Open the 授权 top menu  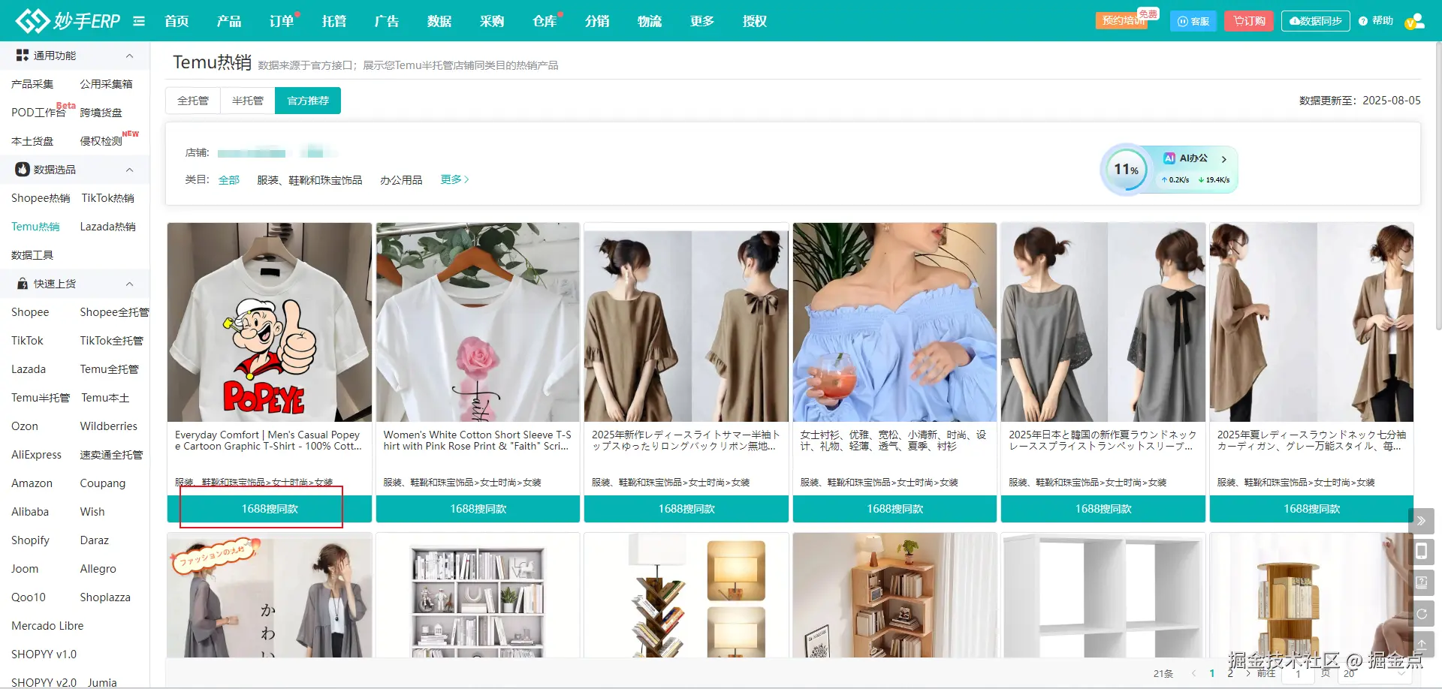[755, 21]
